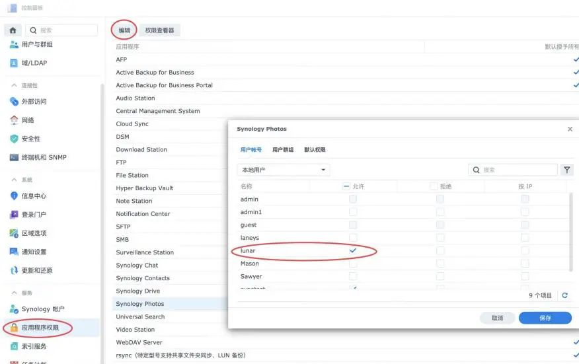Toggle By IP checkbox for lunar
The width and height of the screenshot is (579, 364).
coord(525,250)
